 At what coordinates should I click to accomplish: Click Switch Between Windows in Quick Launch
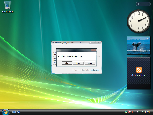tap(18, 112)
